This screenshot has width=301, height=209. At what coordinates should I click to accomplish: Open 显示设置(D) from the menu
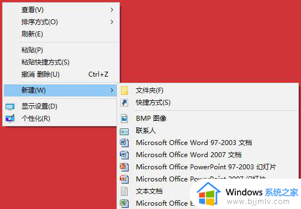[x=60, y=106]
